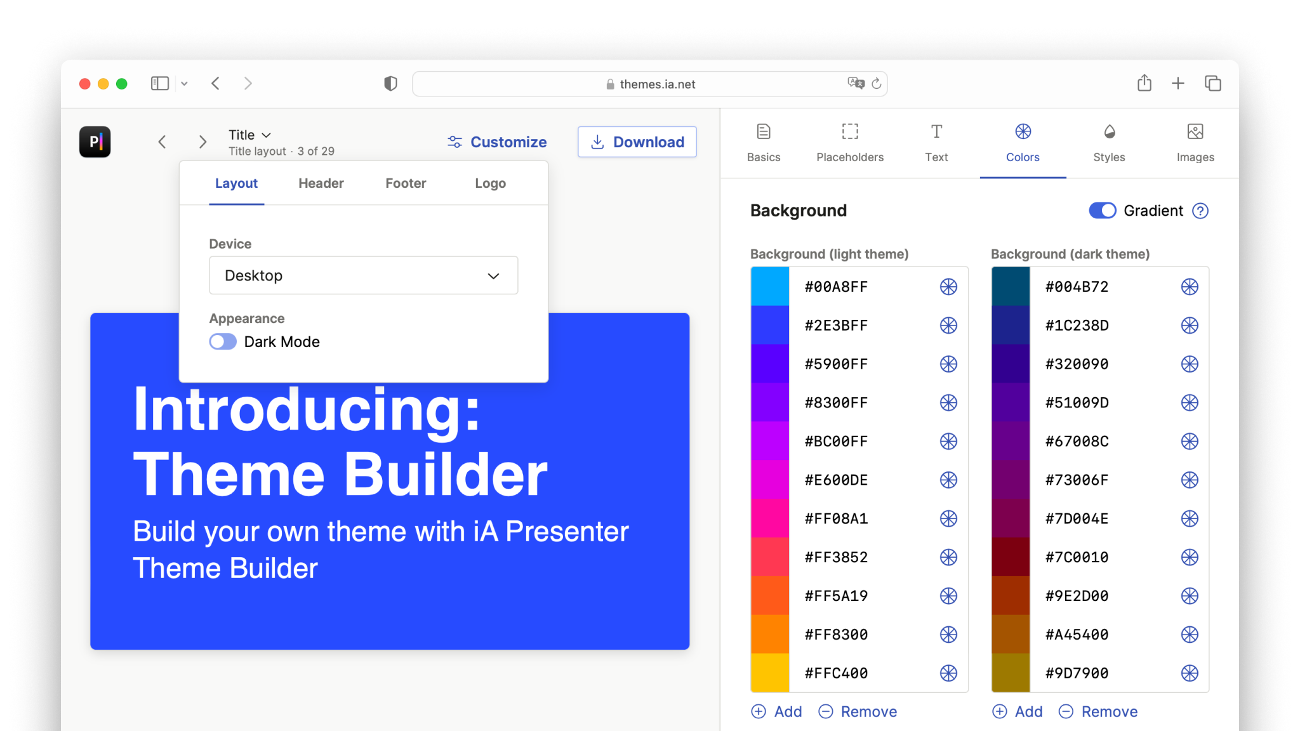Go back in Safari history

[x=216, y=83]
